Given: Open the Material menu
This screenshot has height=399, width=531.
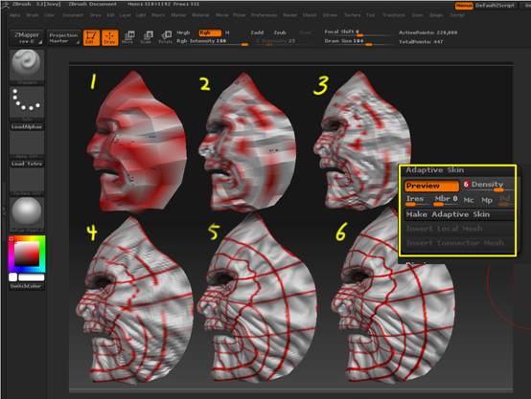Looking at the screenshot, I should click(200, 15).
